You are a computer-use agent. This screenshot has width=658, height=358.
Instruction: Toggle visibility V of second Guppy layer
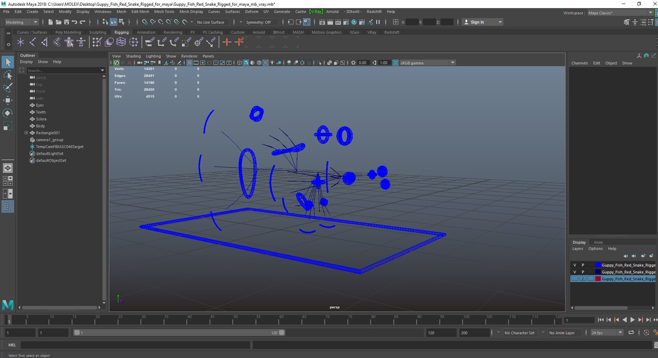pyautogui.click(x=575, y=272)
